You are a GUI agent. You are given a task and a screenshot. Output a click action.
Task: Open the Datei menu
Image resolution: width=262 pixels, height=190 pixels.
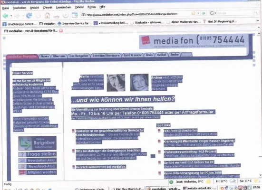5,8
